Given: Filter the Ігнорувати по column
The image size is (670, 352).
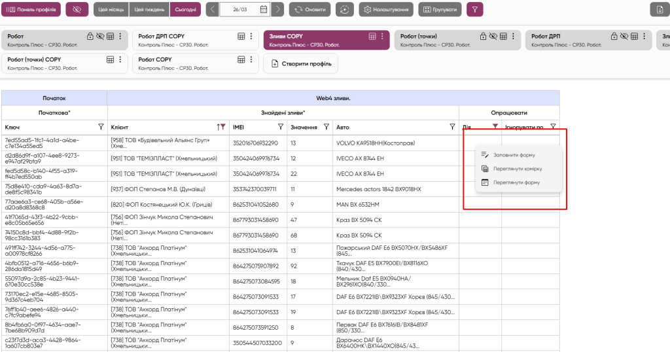Looking at the screenshot, I should [x=553, y=126].
